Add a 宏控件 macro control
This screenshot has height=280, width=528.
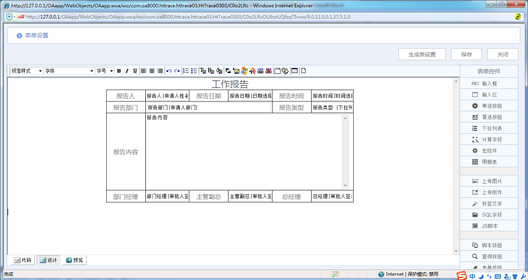[x=489, y=151]
